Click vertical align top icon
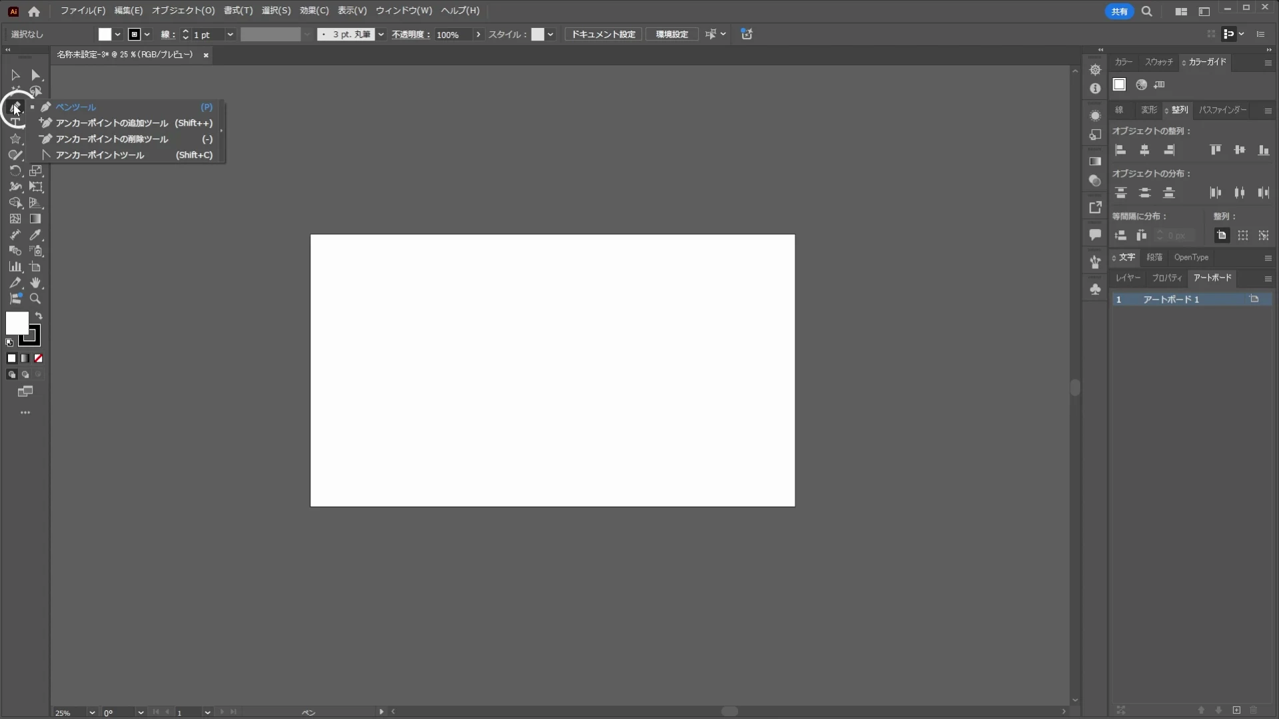The height and width of the screenshot is (719, 1279). pyautogui.click(x=1216, y=150)
